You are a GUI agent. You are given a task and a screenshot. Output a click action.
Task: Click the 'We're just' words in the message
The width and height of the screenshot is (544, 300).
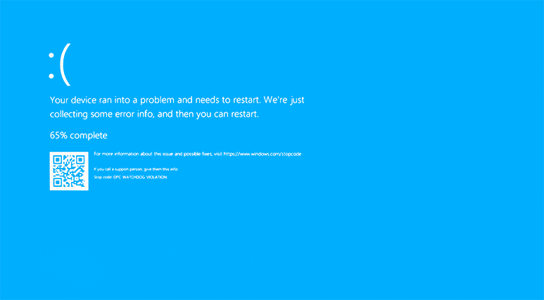coord(284,100)
